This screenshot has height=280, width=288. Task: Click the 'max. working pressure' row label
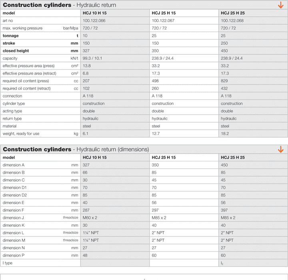22,28
